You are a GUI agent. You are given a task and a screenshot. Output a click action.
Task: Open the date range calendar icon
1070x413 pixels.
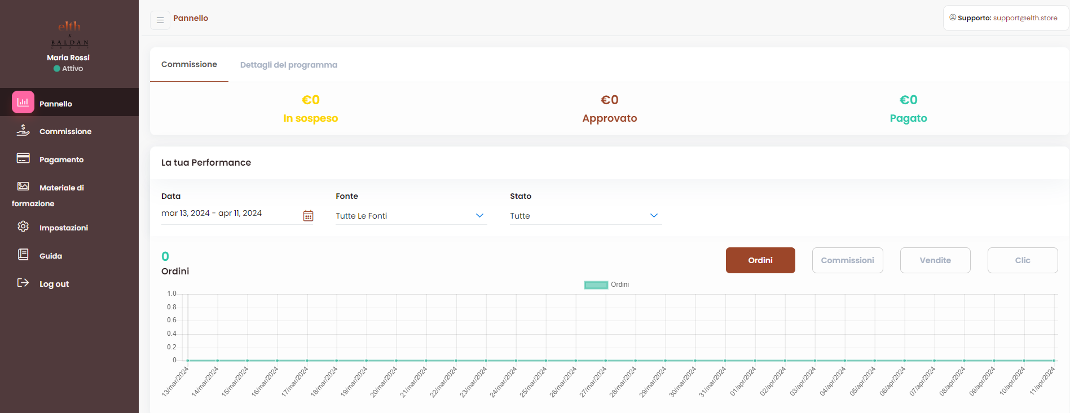(308, 216)
